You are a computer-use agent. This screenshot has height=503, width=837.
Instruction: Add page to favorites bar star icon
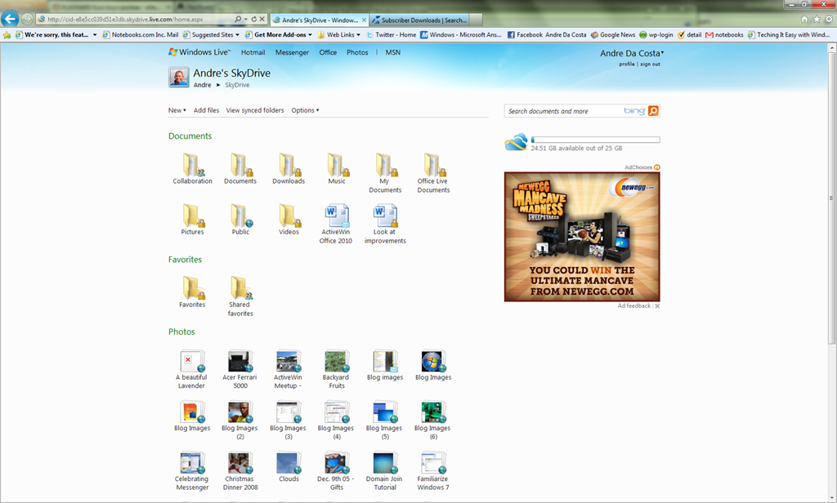7,34
